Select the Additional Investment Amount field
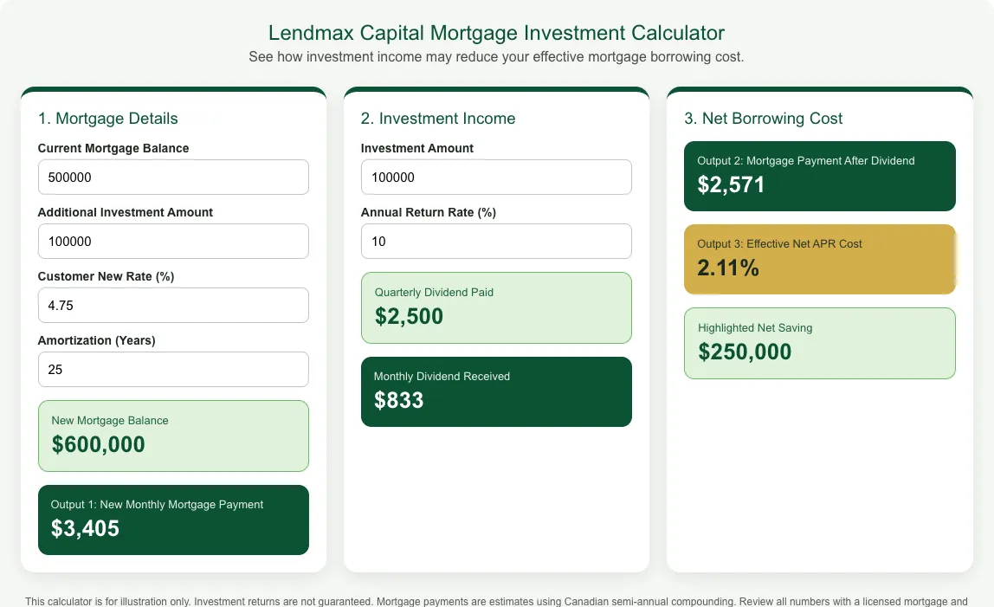This screenshot has height=607, width=994. click(173, 241)
